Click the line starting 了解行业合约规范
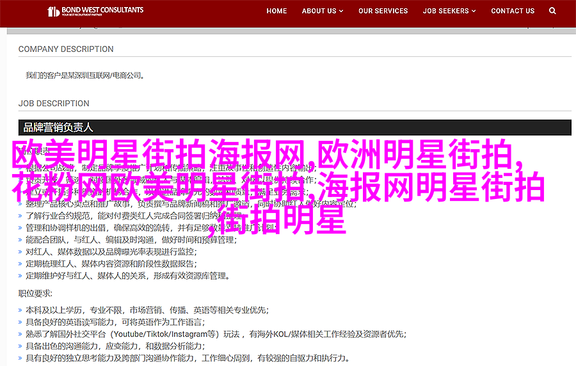 [x=134, y=216]
